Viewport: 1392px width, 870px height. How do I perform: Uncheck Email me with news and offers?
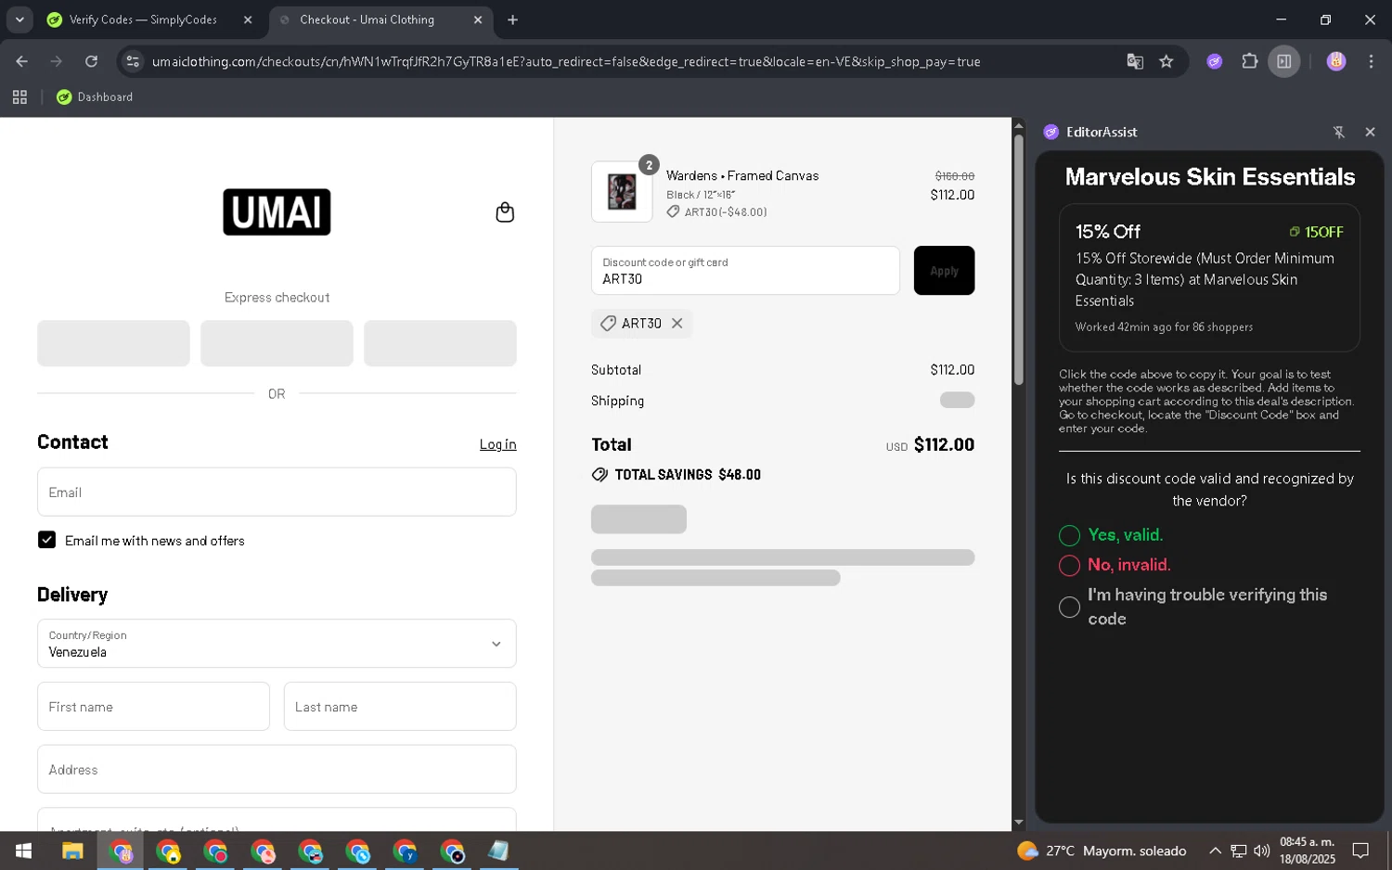46,540
